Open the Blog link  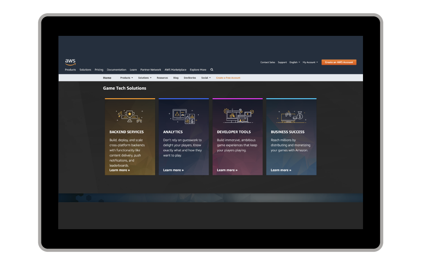[176, 78]
